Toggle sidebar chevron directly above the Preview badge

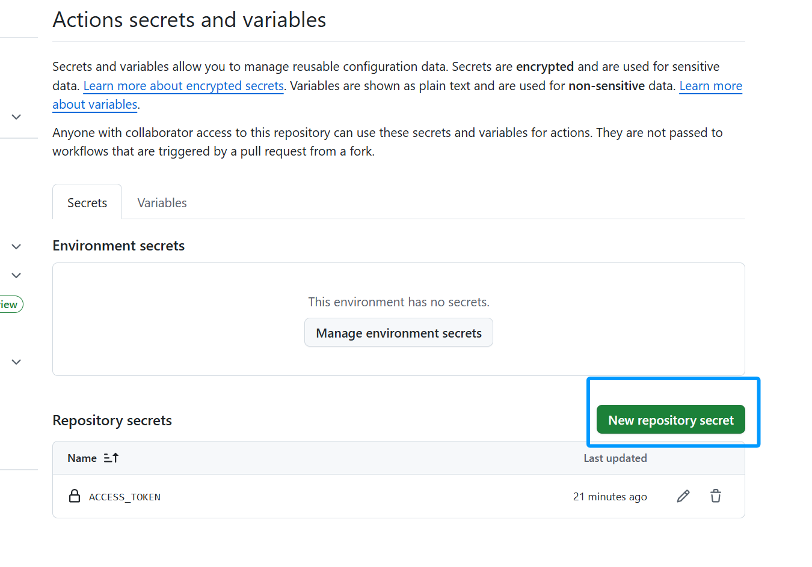pyautogui.click(x=16, y=275)
